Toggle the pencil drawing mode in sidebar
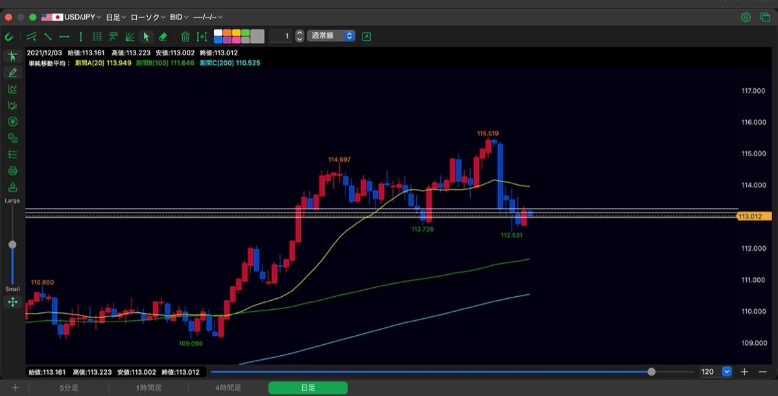The height and width of the screenshot is (396, 778). 12,73
